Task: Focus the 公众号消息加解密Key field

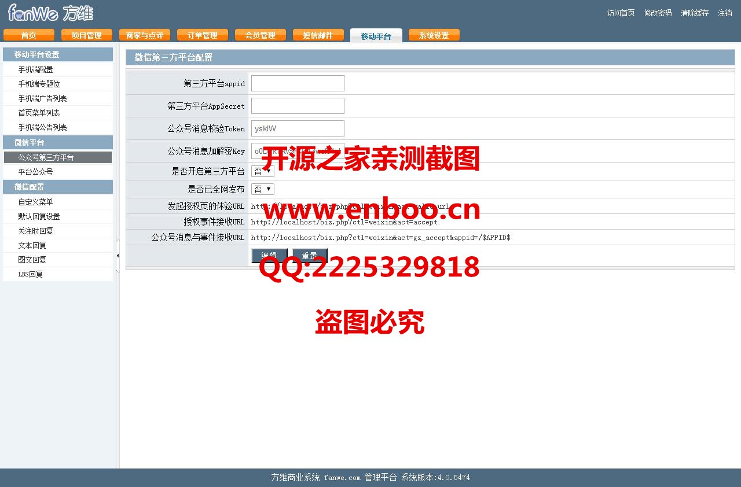Action: (x=298, y=151)
